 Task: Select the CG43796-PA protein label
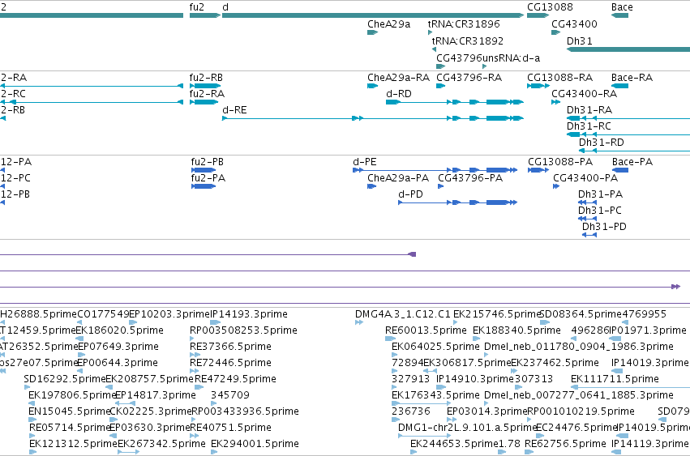click(470, 178)
